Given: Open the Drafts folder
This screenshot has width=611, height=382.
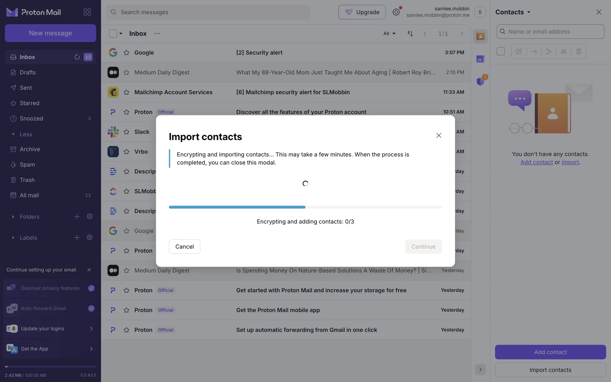Looking at the screenshot, I should pos(28,72).
